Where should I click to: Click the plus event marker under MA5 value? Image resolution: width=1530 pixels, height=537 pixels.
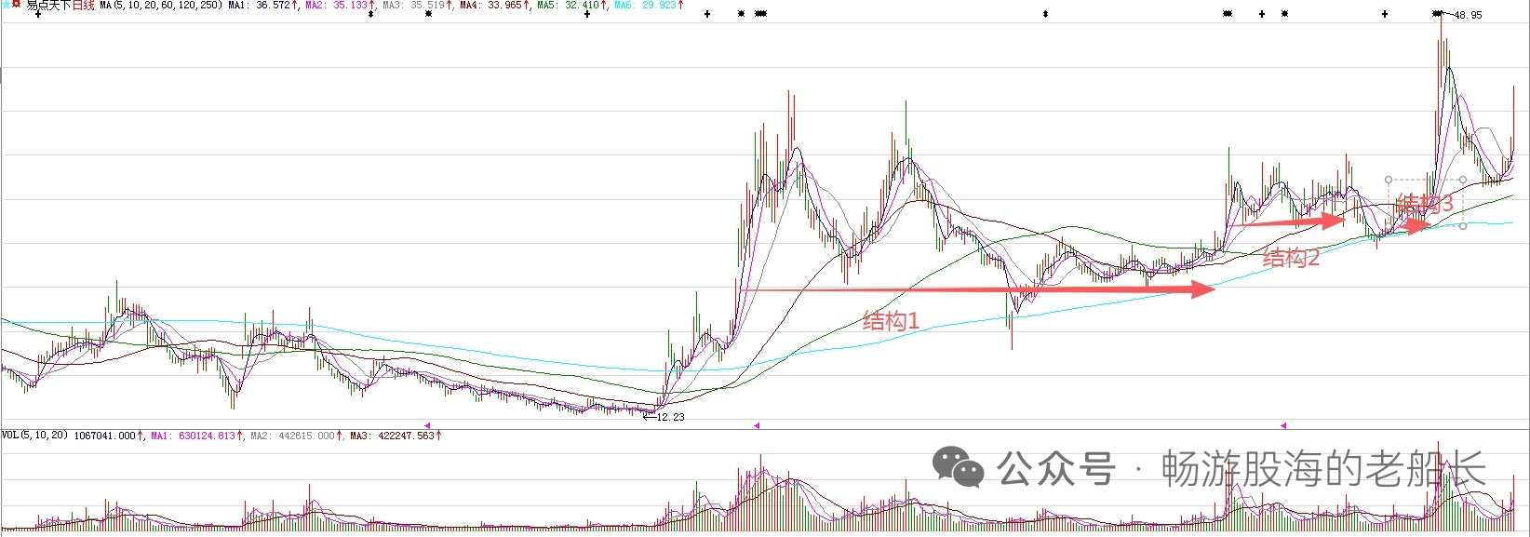point(587,15)
